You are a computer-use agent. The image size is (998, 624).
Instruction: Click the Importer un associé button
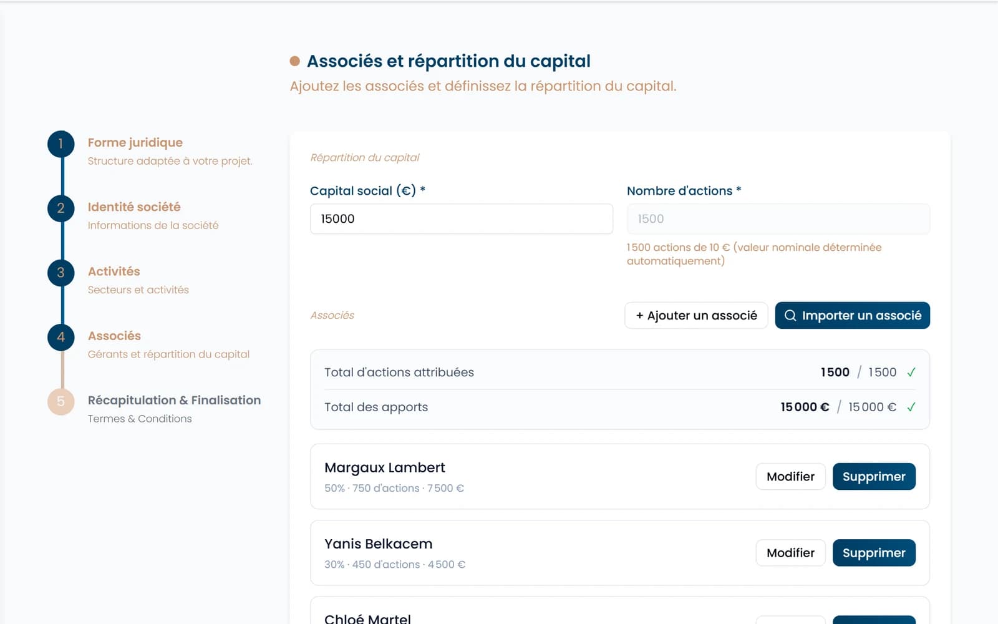click(x=853, y=316)
